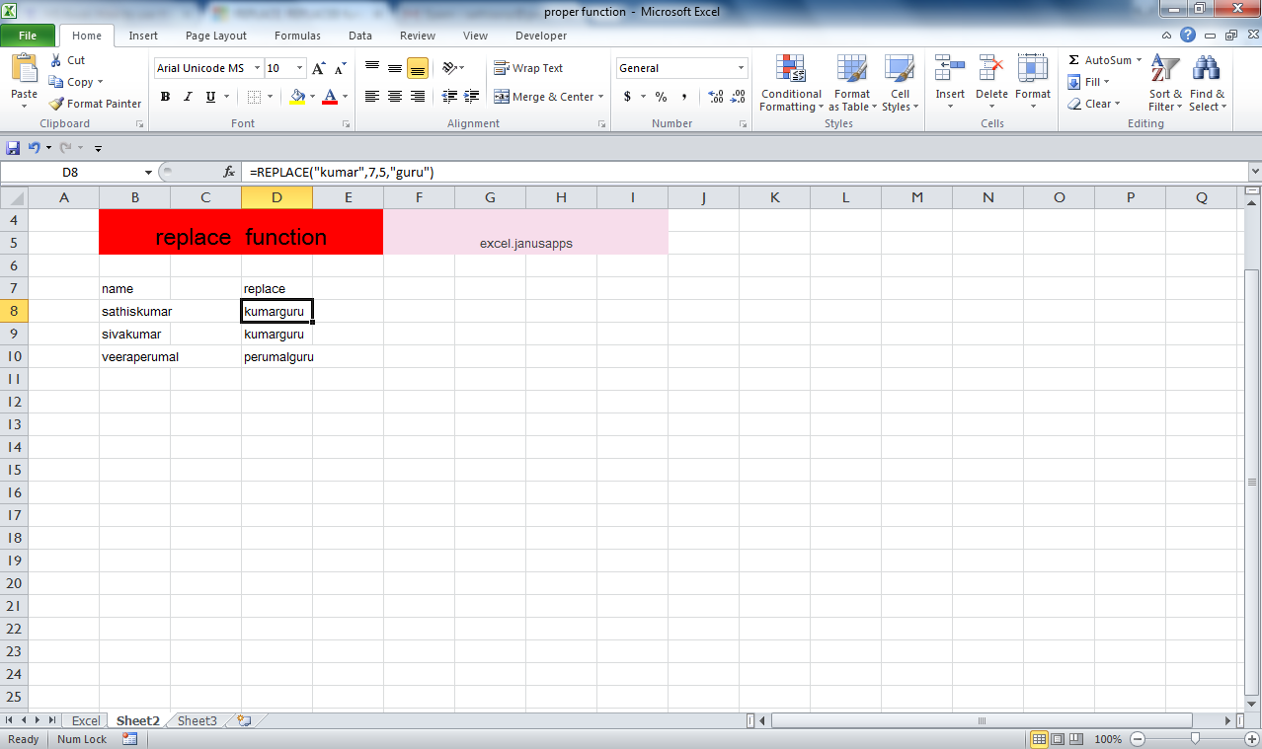The width and height of the screenshot is (1262, 749).
Task: Click the orientation text angle icon
Action: pos(450,68)
